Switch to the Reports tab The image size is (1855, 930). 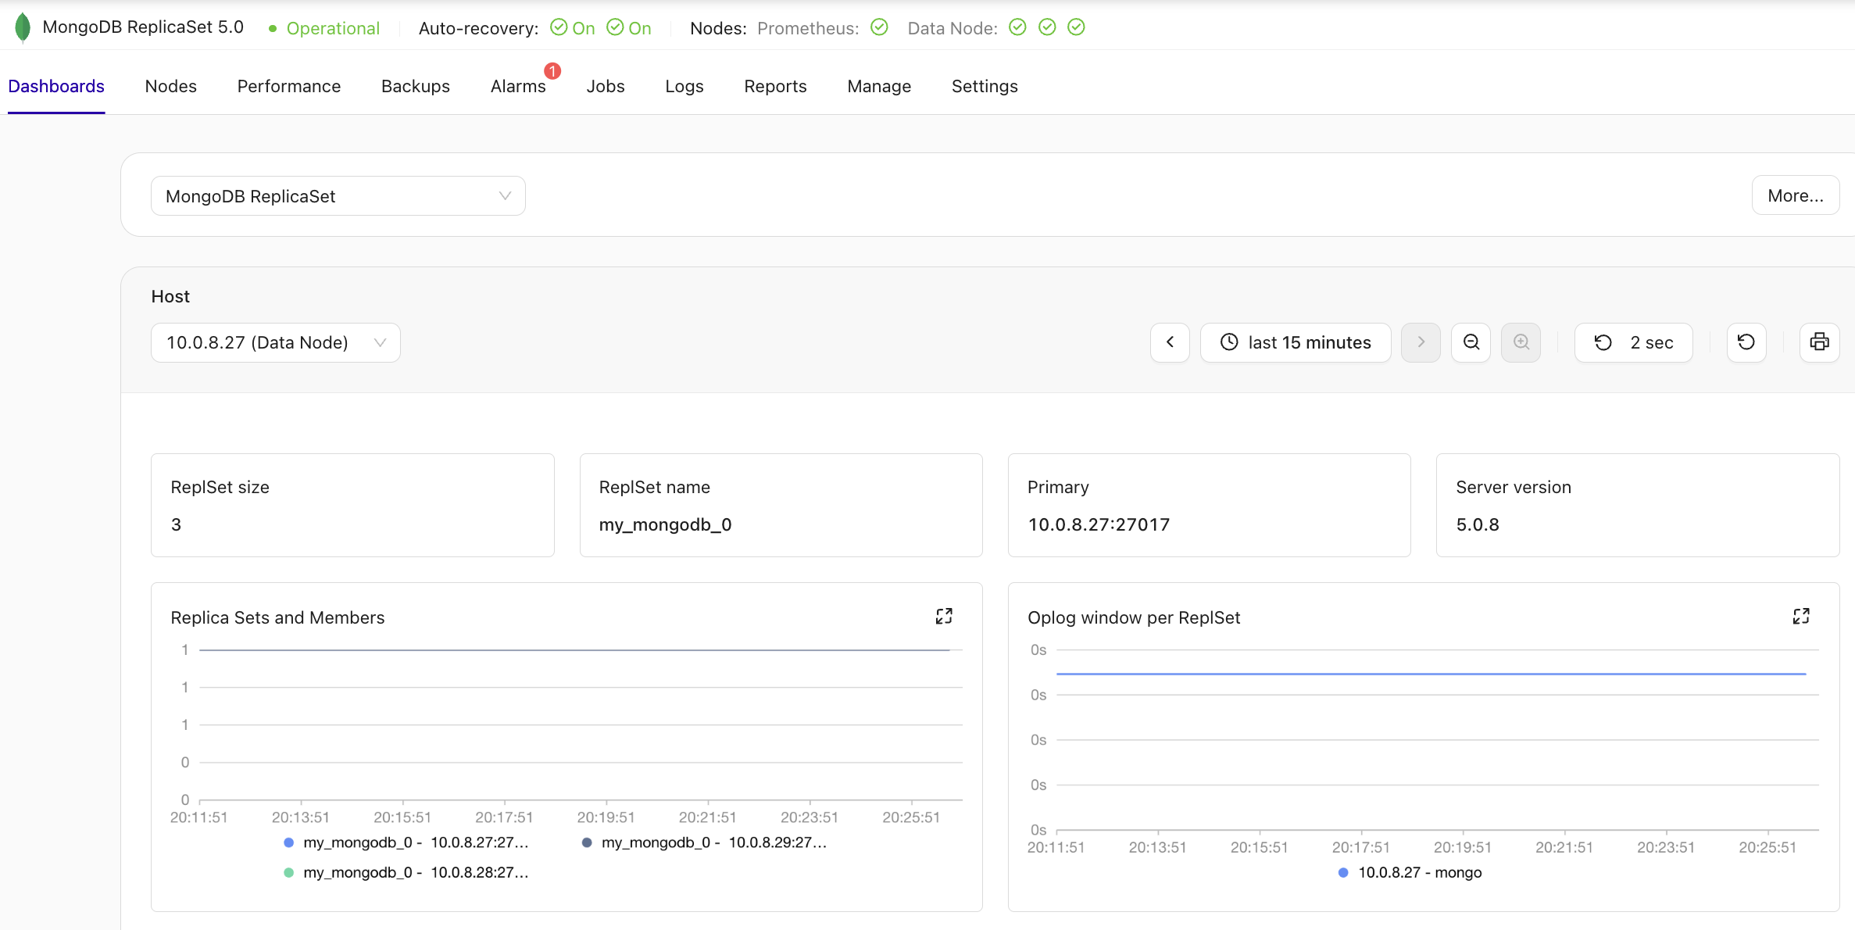tap(775, 86)
